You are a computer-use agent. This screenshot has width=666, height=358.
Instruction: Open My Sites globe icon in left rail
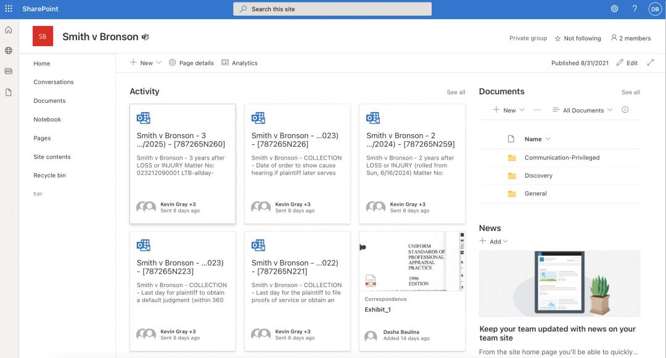pyautogui.click(x=8, y=50)
